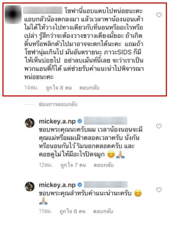
Task: Open blurred username of top commenter
Action: (x=43, y=11)
